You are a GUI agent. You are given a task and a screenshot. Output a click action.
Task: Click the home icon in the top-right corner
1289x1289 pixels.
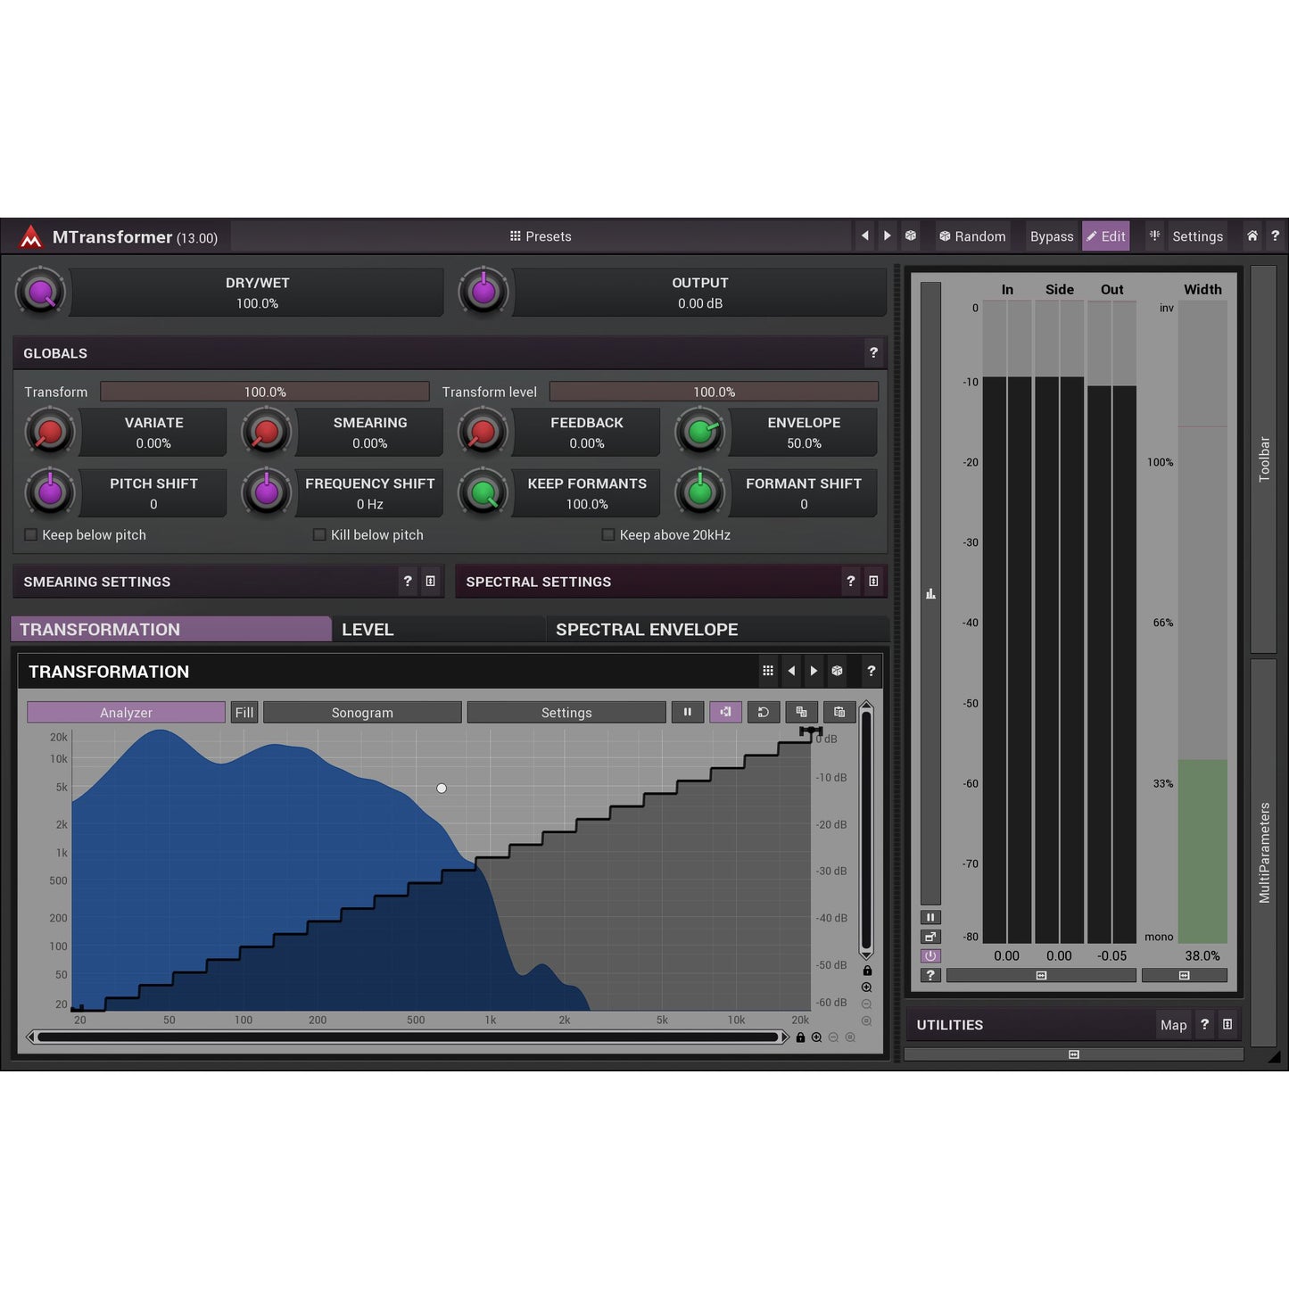[1252, 235]
